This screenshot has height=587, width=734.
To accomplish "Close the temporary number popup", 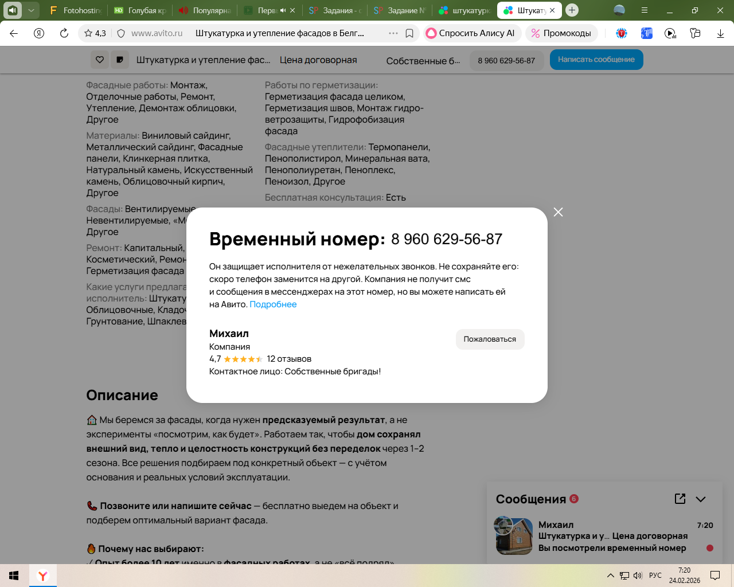I will (558, 212).
